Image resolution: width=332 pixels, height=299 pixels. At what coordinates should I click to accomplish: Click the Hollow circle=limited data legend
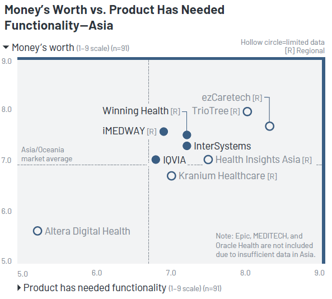point(283,43)
